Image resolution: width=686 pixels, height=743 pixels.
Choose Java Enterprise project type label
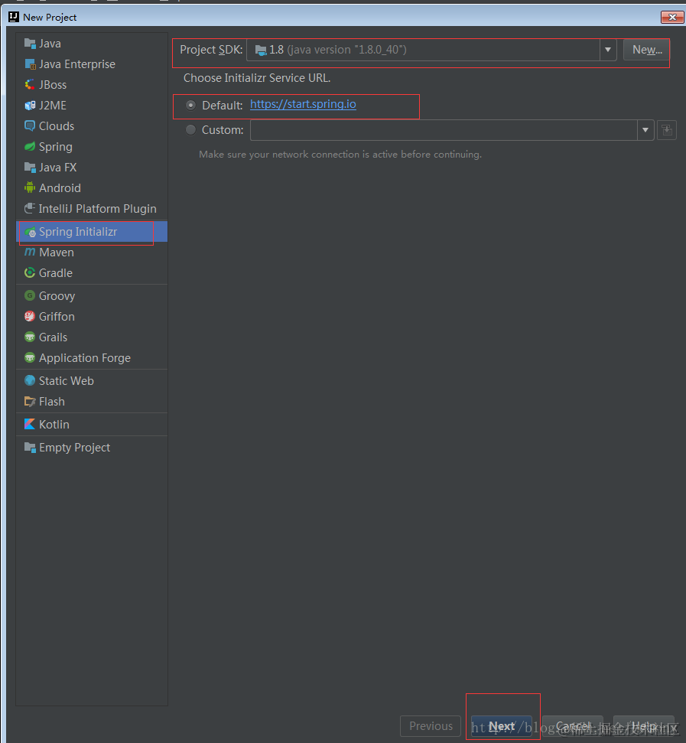tap(77, 64)
